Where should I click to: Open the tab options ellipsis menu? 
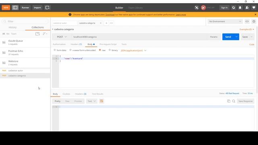[111, 23]
